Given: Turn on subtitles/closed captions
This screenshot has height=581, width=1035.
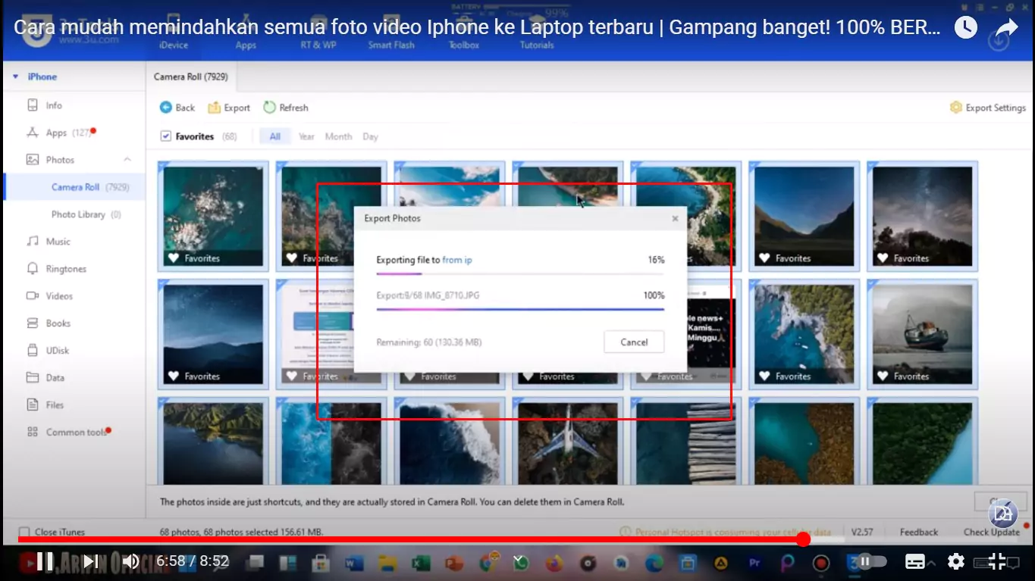Looking at the screenshot, I should click(915, 561).
